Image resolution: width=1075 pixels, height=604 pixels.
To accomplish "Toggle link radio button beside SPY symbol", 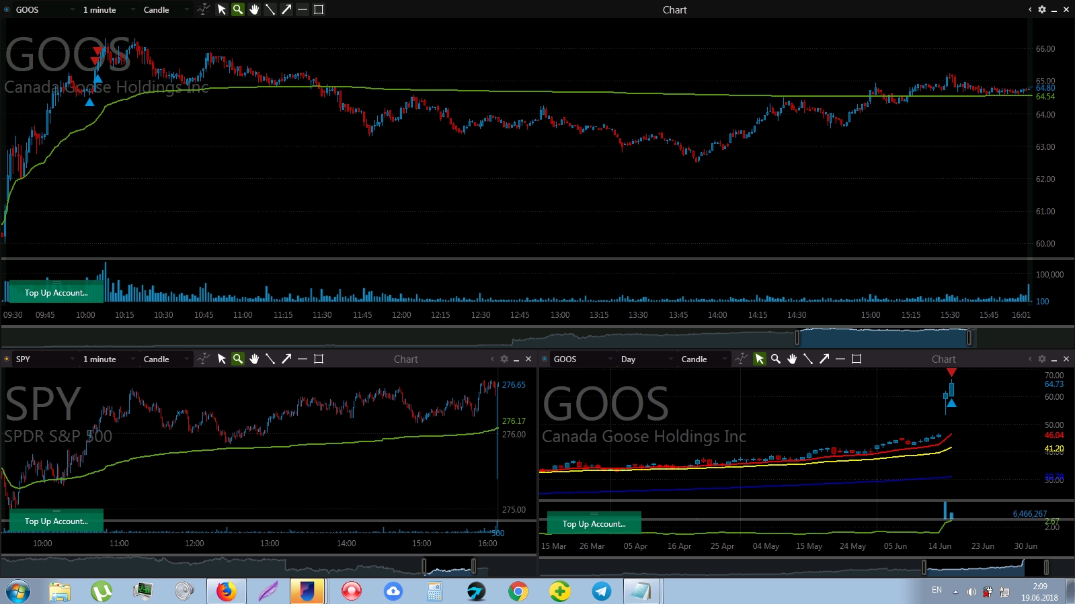I will point(7,359).
